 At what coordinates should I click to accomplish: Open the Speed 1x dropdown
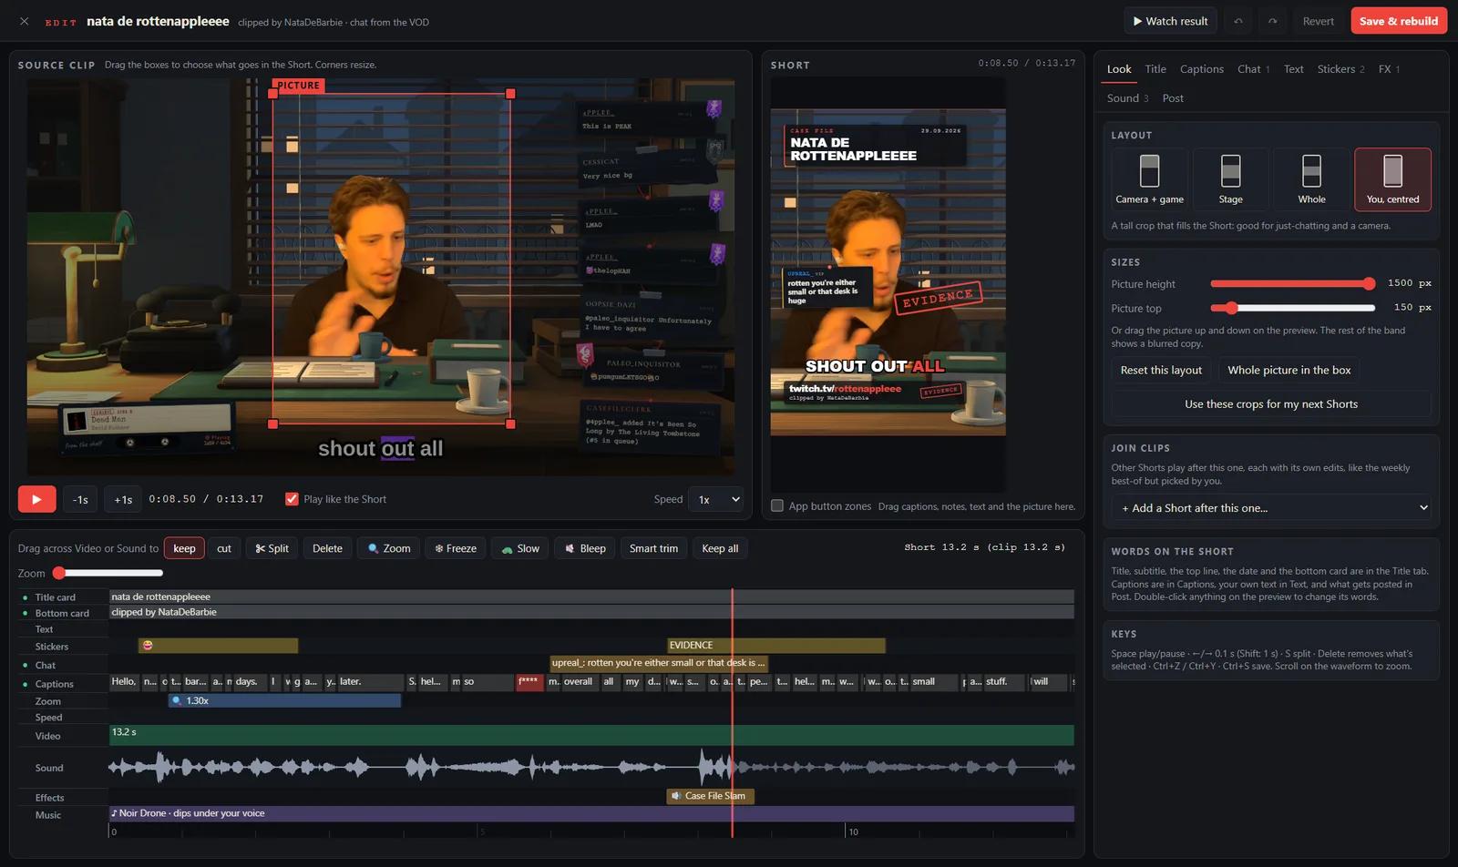pyautogui.click(x=716, y=499)
